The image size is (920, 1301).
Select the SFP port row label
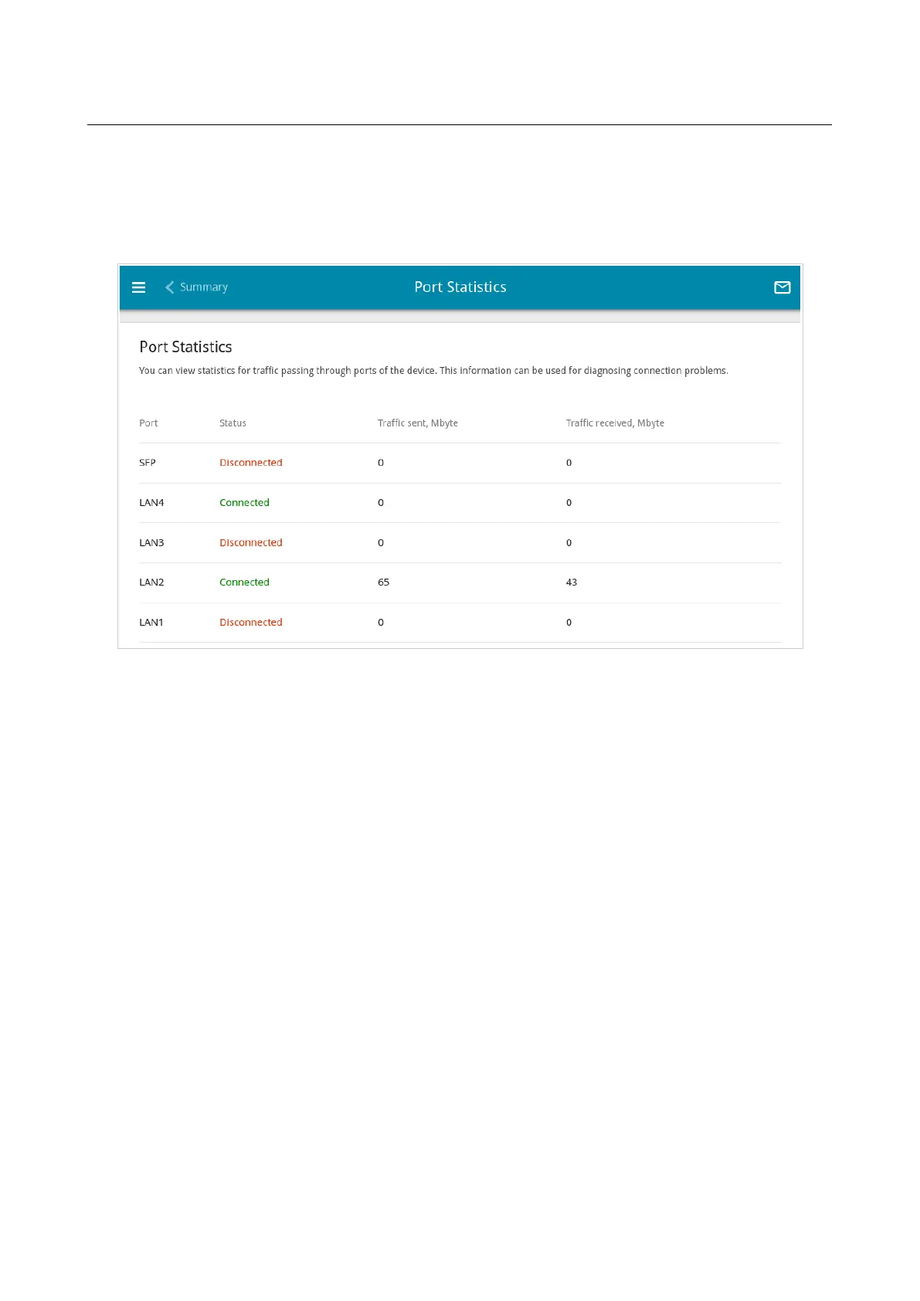(x=148, y=463)
